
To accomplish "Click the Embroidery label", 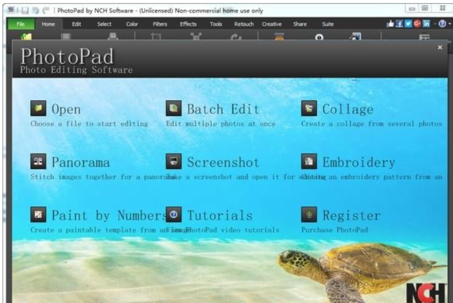I will coord(359,162).
